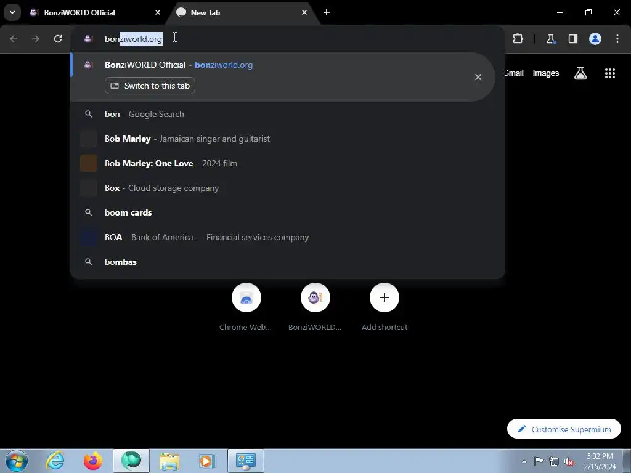Screen dimensions: 631x473
Task: Close the BonziWORLD Official tab
Action: click(158, 12)
